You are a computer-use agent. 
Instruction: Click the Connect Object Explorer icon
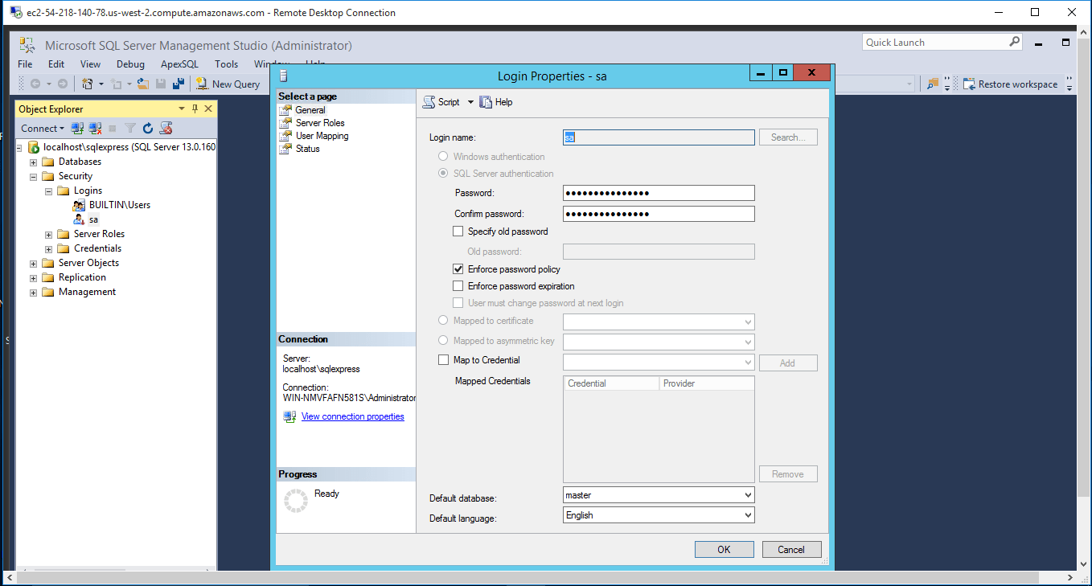[78, 128]
